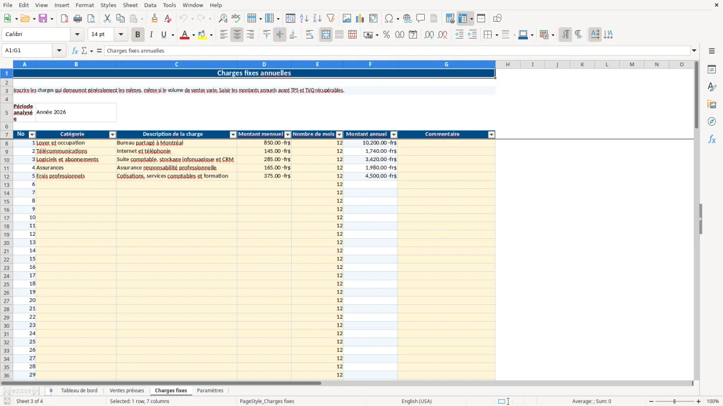Apply the red font color swatch
This screenshot has height=406, width=723.
(184, 35)
